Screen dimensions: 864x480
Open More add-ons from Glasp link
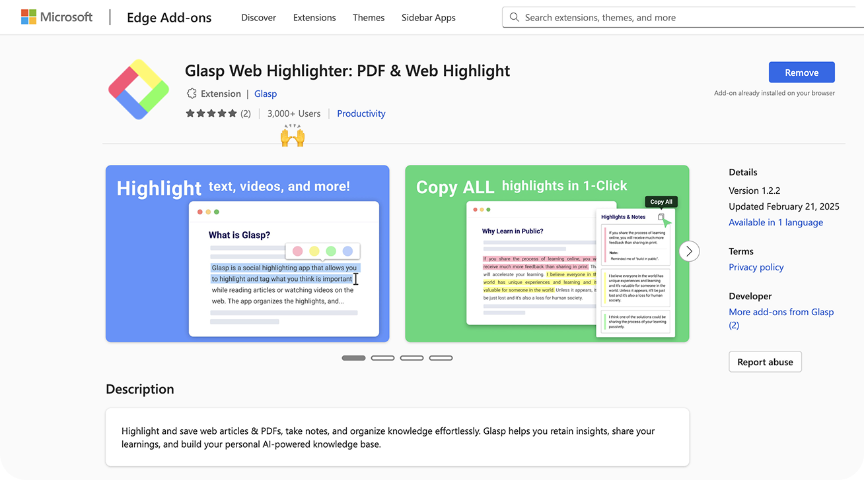tap(781, 318)
